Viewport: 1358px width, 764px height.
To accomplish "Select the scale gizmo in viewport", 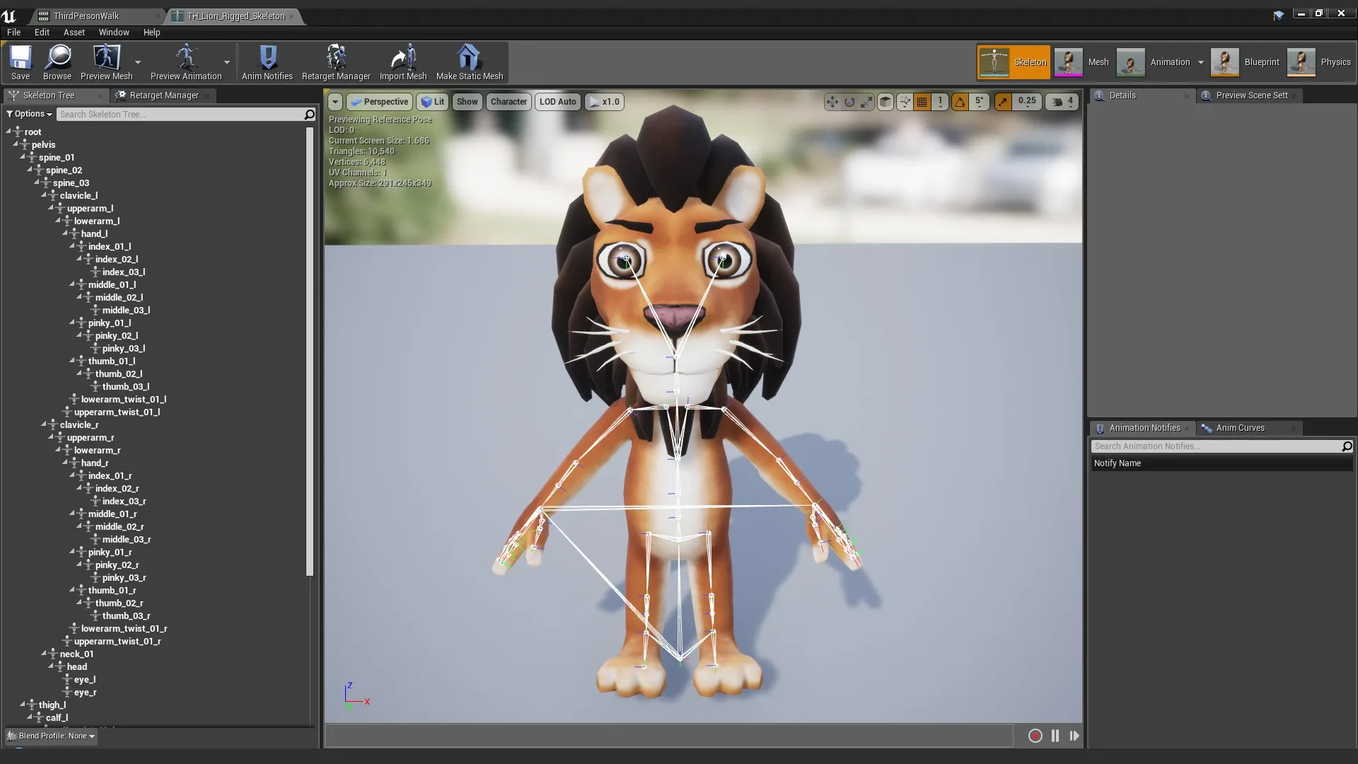I will click(x=866, y=102).
